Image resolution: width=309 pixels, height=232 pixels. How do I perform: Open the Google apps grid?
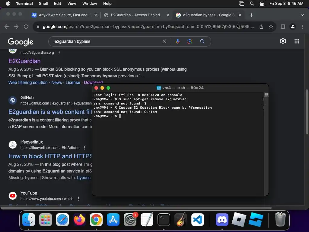click(x=297, y=41)
